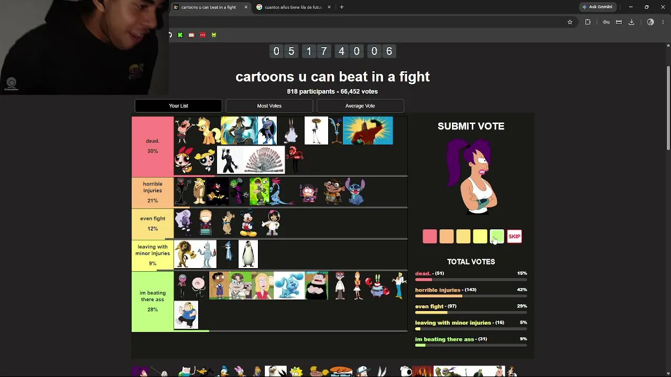
Task: Select Black Panther in the dead tier
Action: coord(230,160)
